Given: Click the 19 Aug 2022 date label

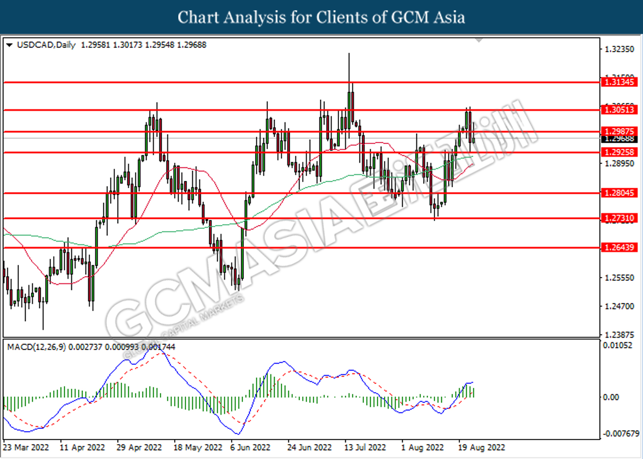Looking at the screenshot, I should (x=482, y=447).
